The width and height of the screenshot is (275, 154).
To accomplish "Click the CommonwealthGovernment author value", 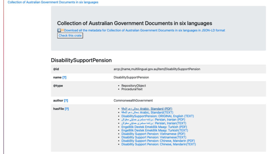I will [133, 100].
